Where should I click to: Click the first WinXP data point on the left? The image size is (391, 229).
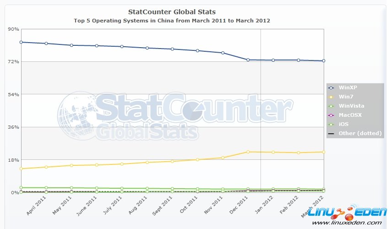pyautogui.click(x=21, y=42)
